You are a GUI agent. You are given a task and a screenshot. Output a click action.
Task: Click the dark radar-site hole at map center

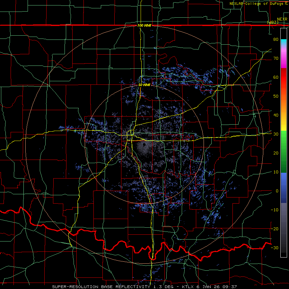click(x=144, y=145)
